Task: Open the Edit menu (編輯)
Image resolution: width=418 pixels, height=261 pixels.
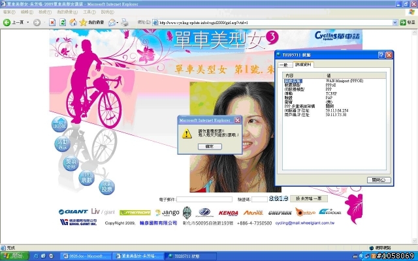Action: [x=27, y=12]
